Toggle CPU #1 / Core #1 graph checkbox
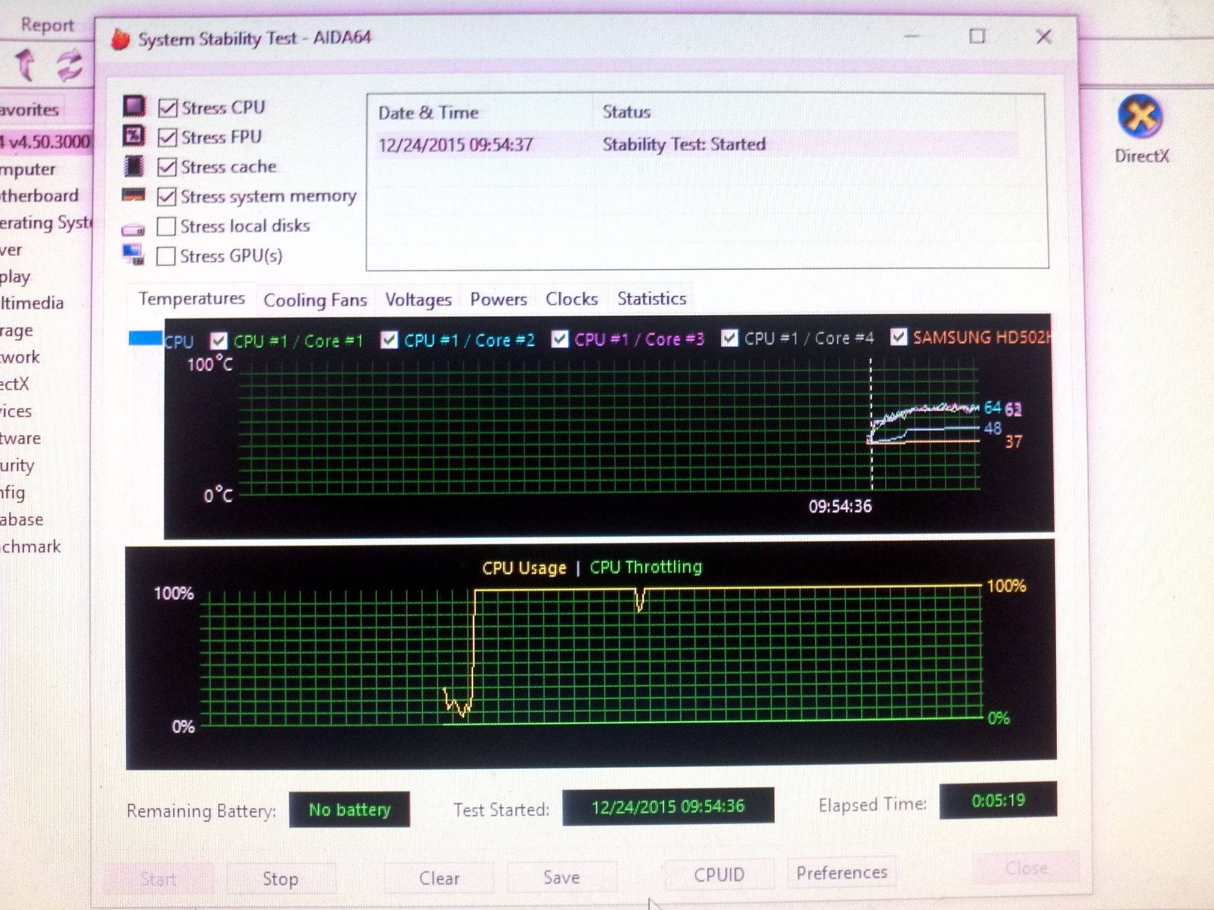The height and width of the screenshot is (910, 1214). pyautogui.click(x=219, y=341)
